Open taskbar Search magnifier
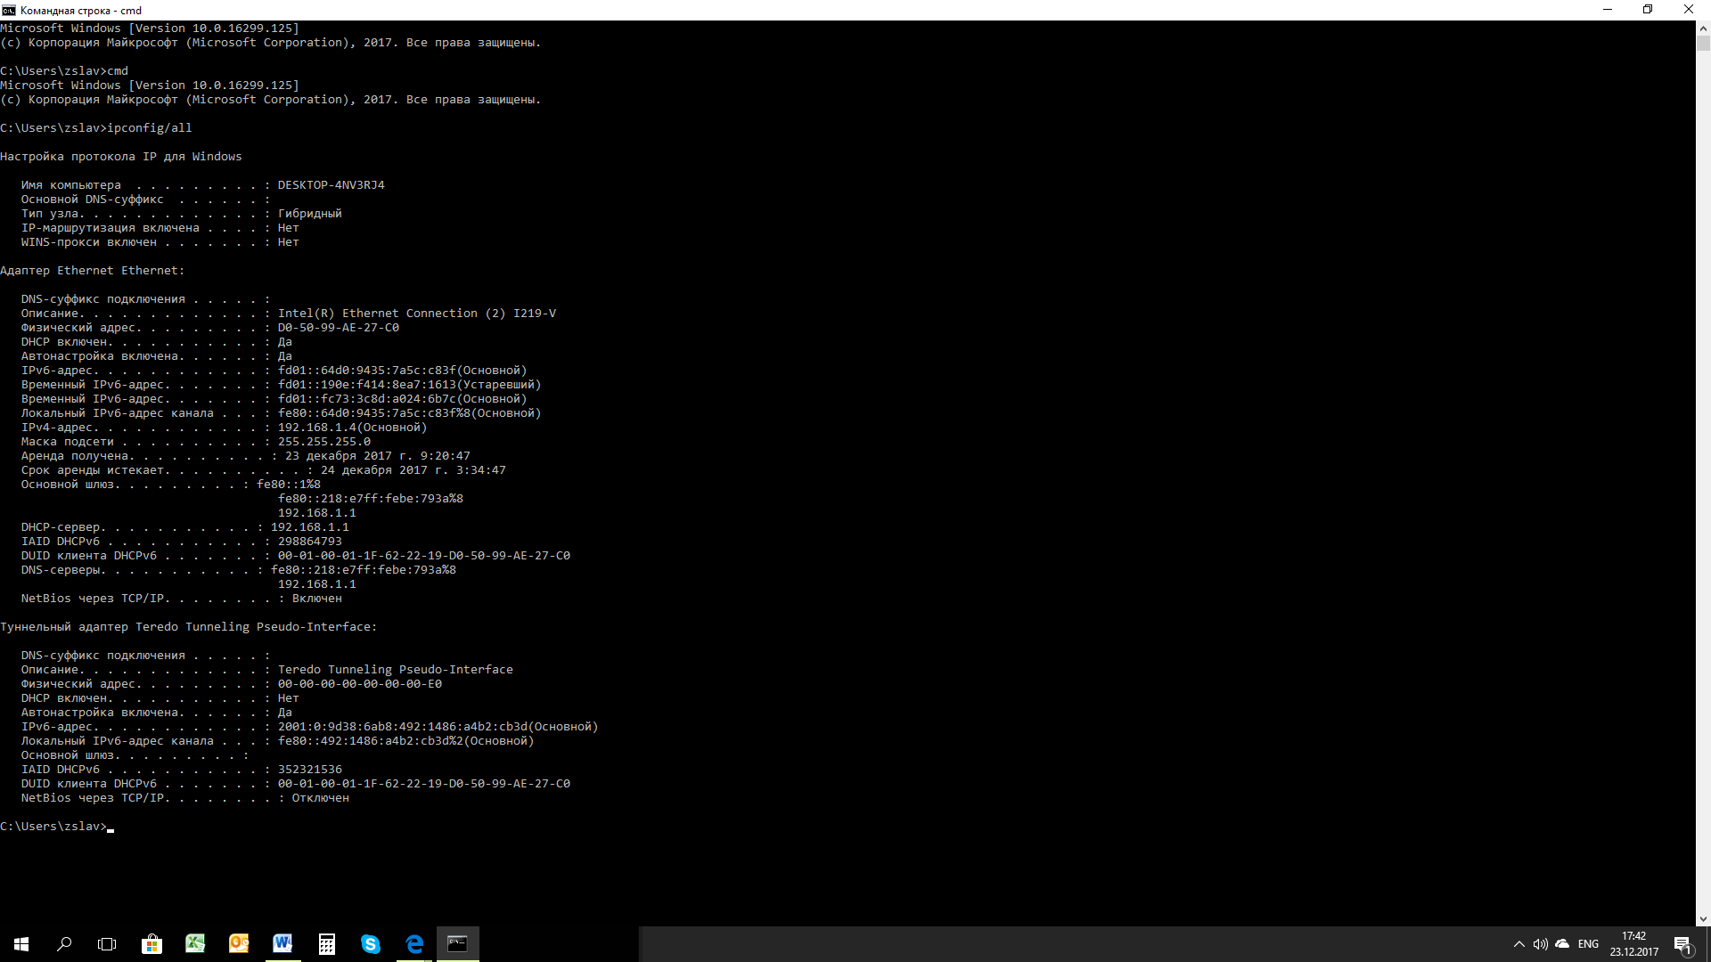 point(64,944)
